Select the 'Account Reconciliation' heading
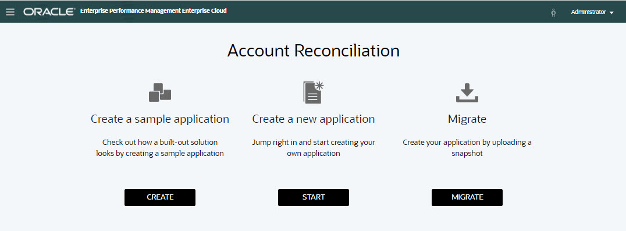This screenshot has width=626, height=231. (x=314, y=51)
